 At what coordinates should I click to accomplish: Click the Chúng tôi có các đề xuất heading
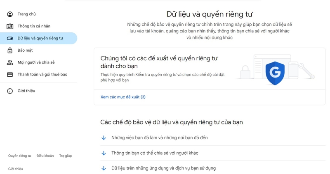coord(159,62)
